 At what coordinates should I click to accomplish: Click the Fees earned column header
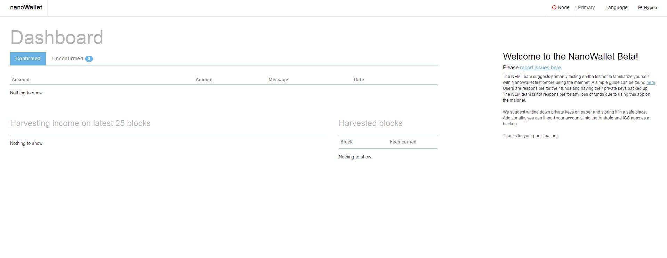(403, 142)
